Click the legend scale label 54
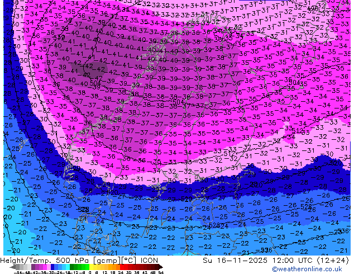The height and width of the screenshot is (274, 354). [x=161, y=272]
